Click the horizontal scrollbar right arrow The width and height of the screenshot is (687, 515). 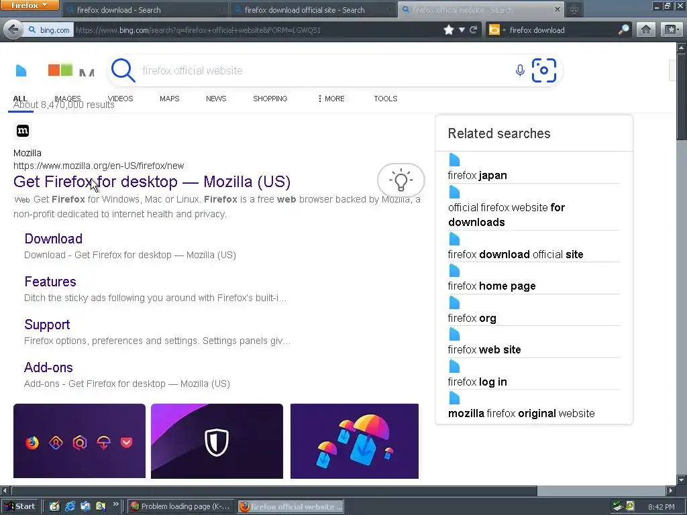tap(671, 490)
